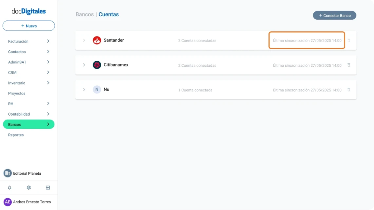
Task: Click the AE user avatar
Action: click(8, 202)
